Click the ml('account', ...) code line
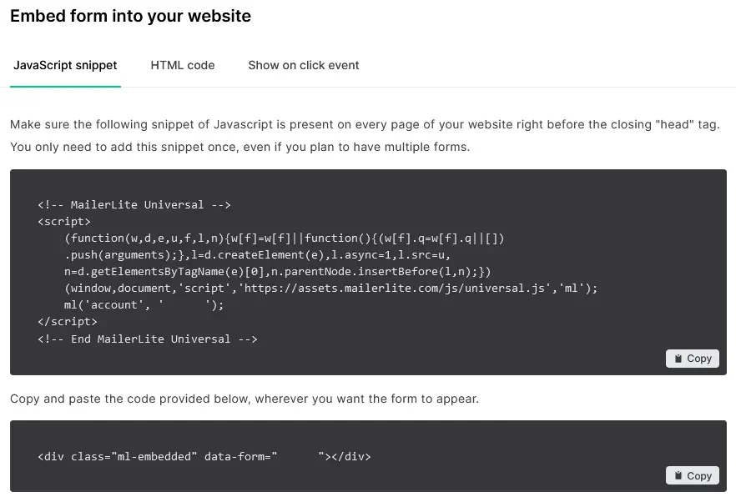Image resolution: width=736 pixels, height=497 pixels. [x=144, y=304]
